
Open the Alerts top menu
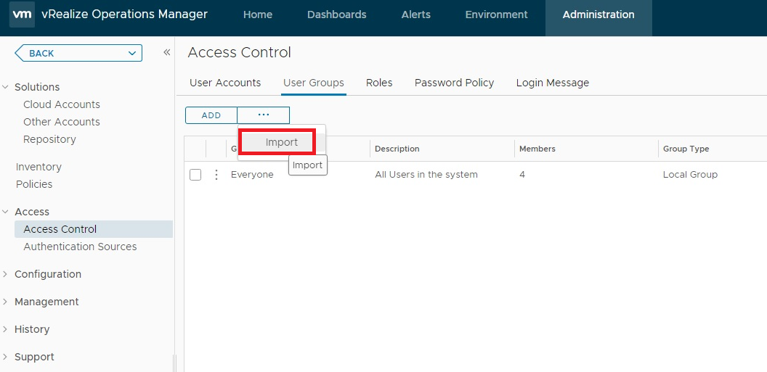415,15
